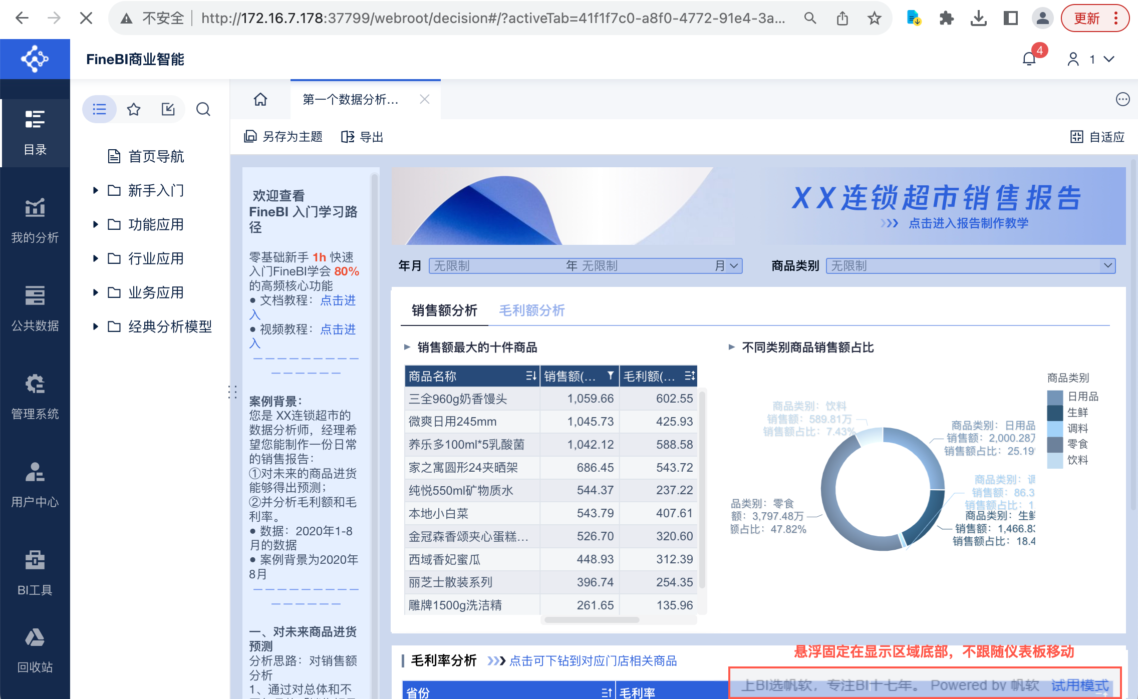The height and width of the screenshot is (699, 1138).
Task: Click the 导出 export button
Action: (362, 137)
